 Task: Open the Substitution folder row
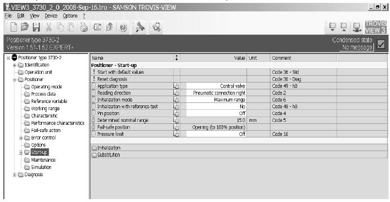point(239,155)
